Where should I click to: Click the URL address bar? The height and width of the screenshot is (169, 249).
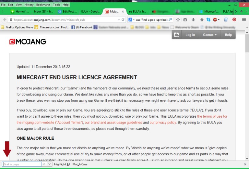pyautogui.click(x=65, y=20)
